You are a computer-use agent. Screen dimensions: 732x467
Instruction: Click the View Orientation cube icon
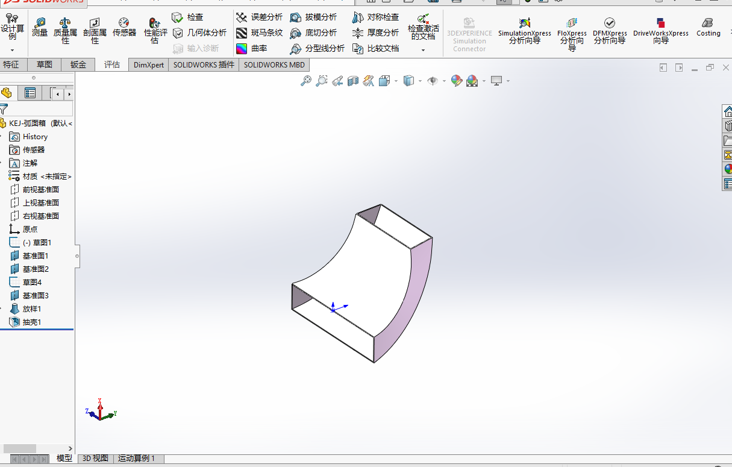(384, 81)
